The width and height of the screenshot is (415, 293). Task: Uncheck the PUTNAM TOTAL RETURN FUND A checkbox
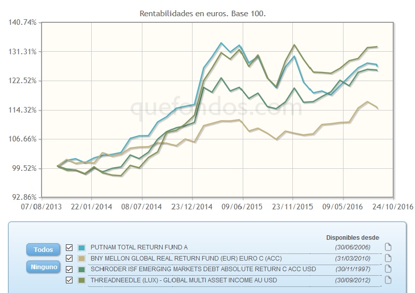69,247
